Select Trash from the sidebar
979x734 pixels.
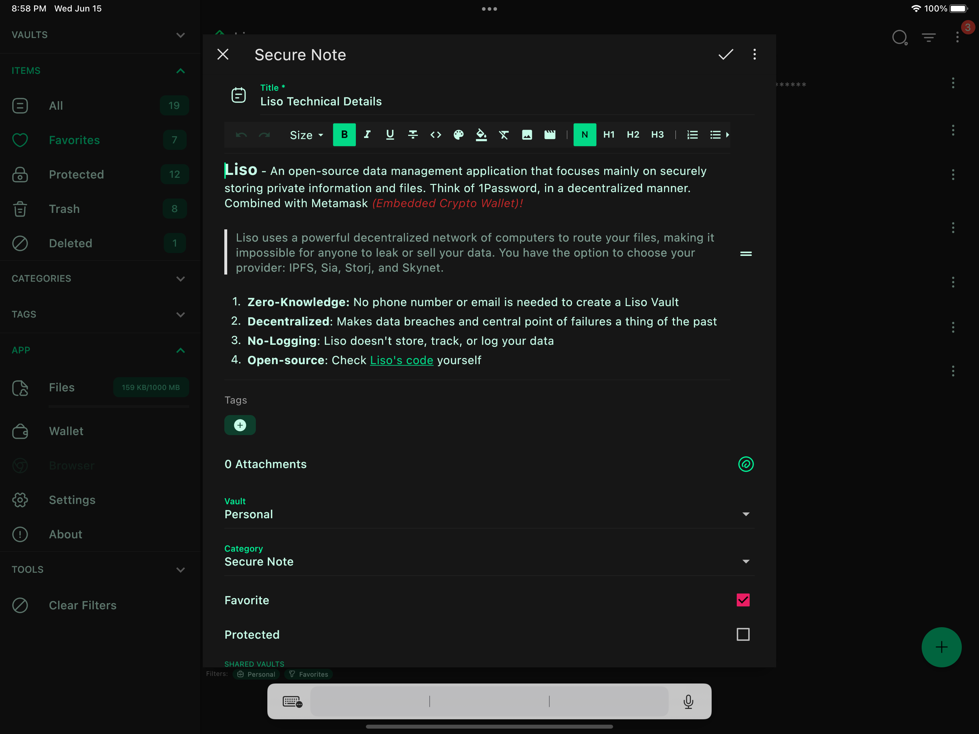click(64, 209)
